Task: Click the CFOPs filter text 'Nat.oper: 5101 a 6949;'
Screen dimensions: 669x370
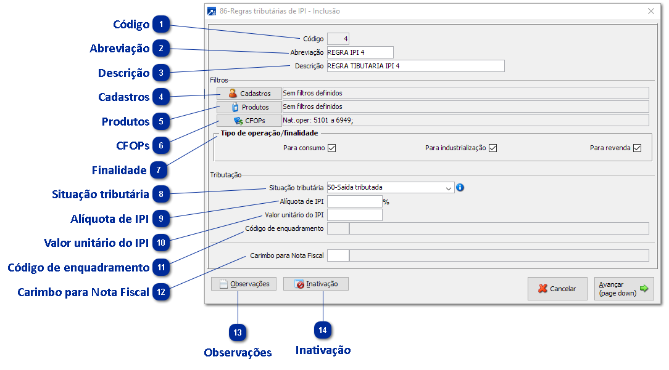Action: tap(318, 120)
